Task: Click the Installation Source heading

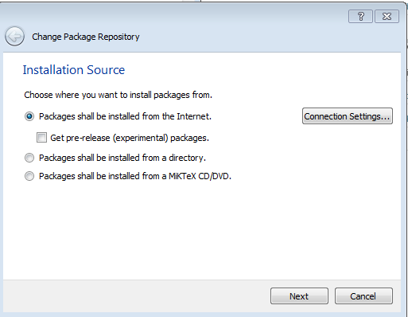Action: tap(74, 70)
